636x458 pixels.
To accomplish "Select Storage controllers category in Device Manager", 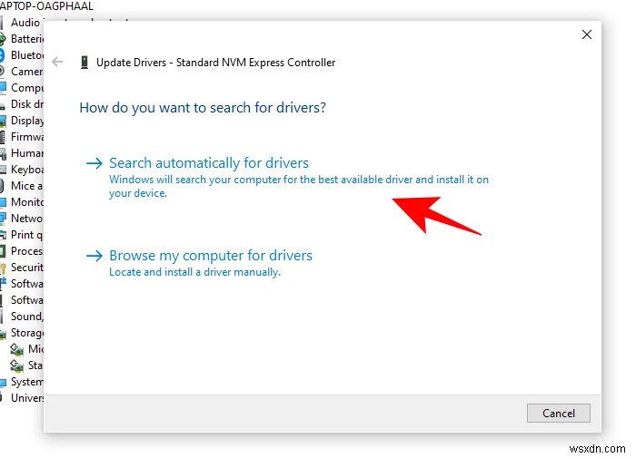I will [x=26, y=333].
